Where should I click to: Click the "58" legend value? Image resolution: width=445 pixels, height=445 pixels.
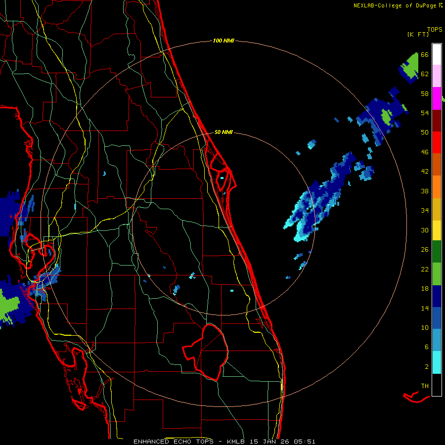tap(425, 93)
